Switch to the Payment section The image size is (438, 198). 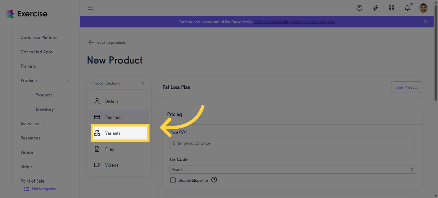point(119,117)
